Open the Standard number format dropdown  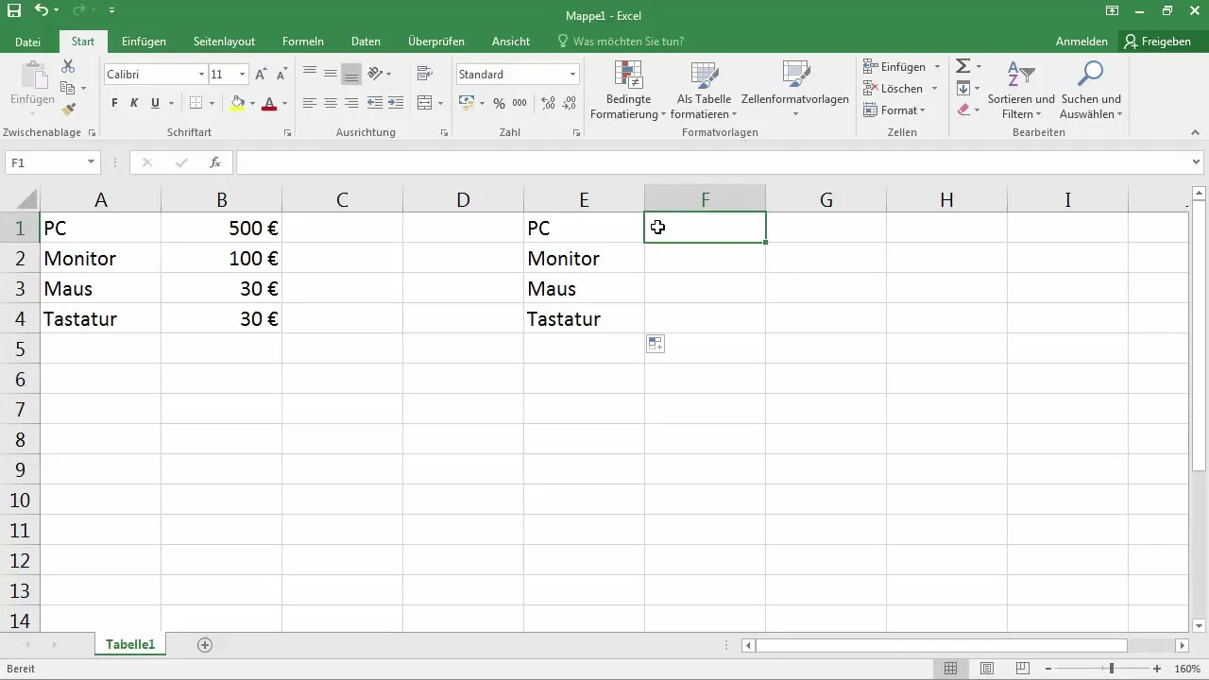pos(572,75)
